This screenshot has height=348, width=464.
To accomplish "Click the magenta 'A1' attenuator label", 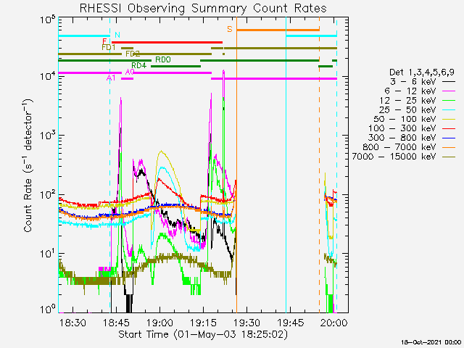I will tap(111, 78).
